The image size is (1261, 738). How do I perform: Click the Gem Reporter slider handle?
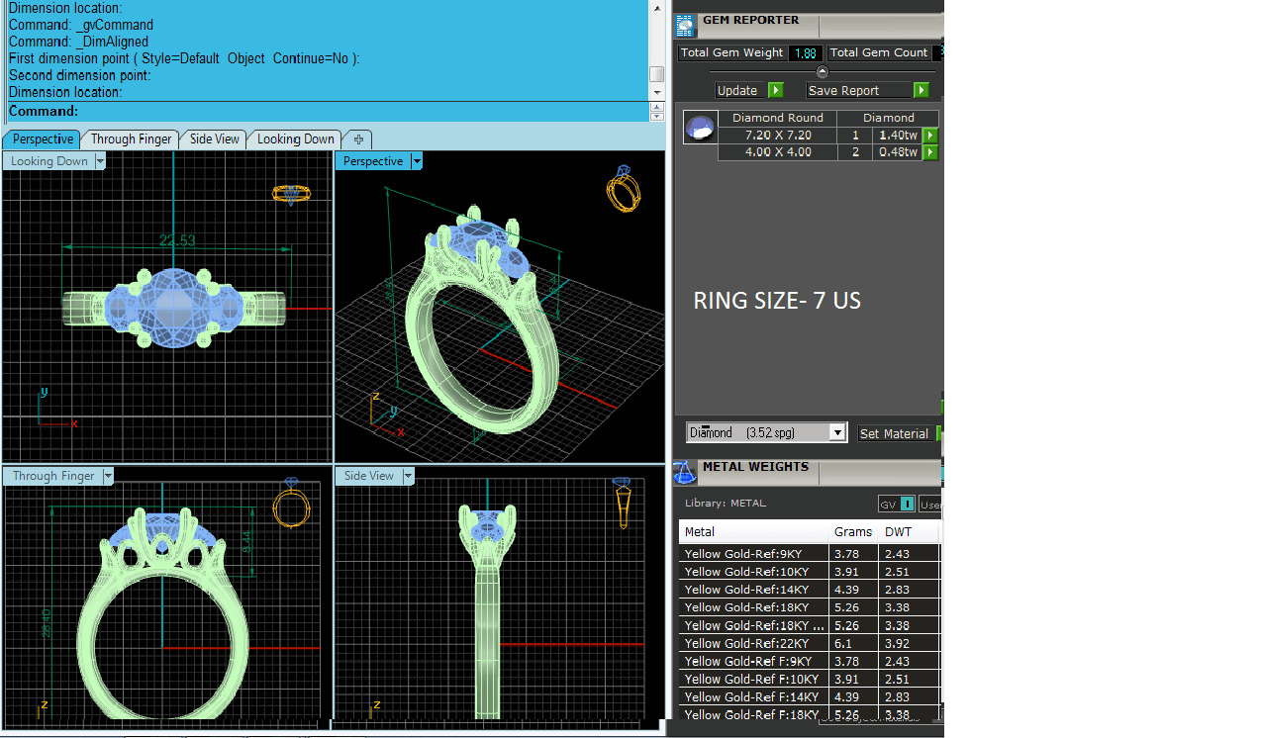coord(822,71)
